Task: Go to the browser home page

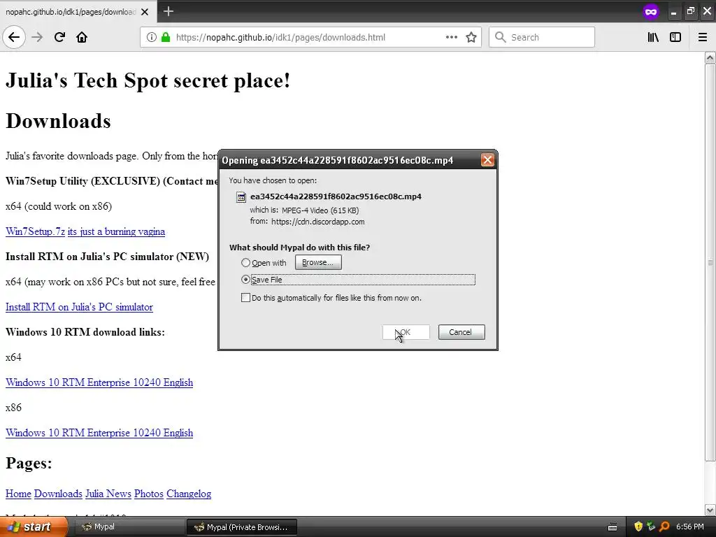Action: 82,38
